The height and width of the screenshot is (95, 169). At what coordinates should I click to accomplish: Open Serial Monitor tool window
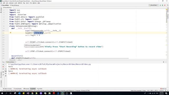(18, 89)
